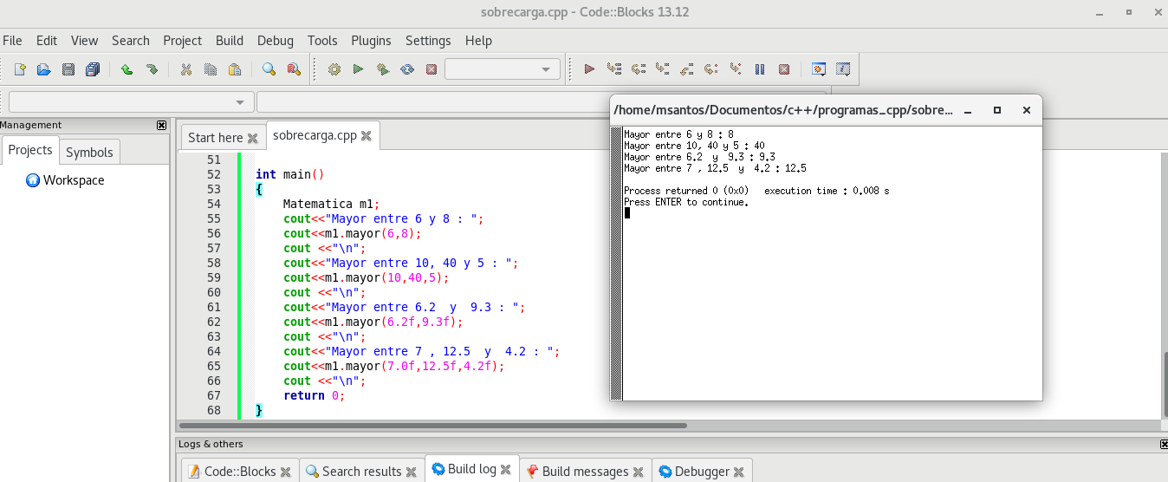Screen dimensions: 1168x482
Task: Close the Start here tab
Action: click(253, 138)
